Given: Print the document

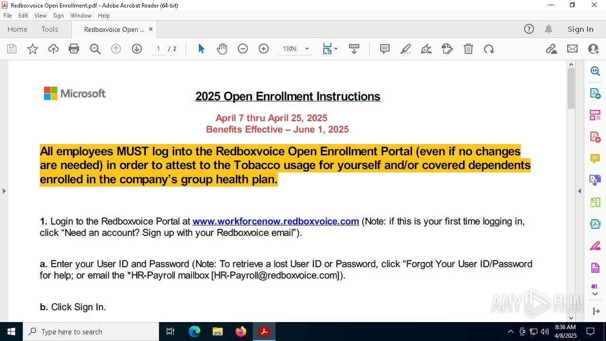Looking at the screenshot, I should 74,49.
